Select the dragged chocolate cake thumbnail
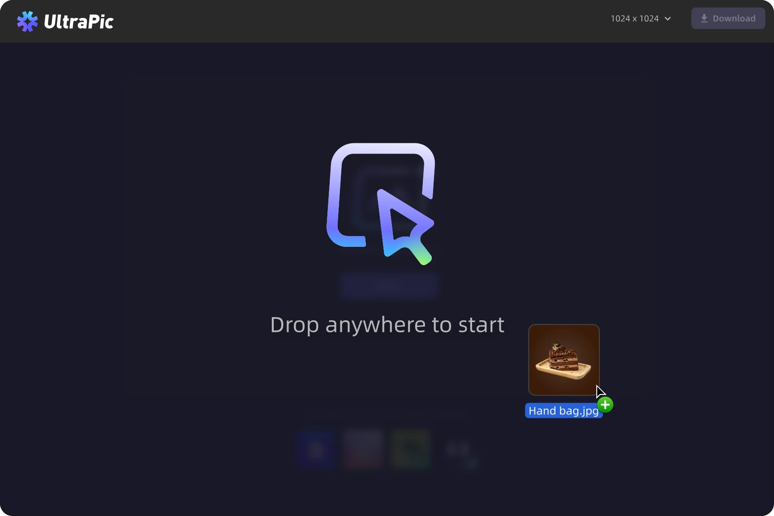 [563, 360]
